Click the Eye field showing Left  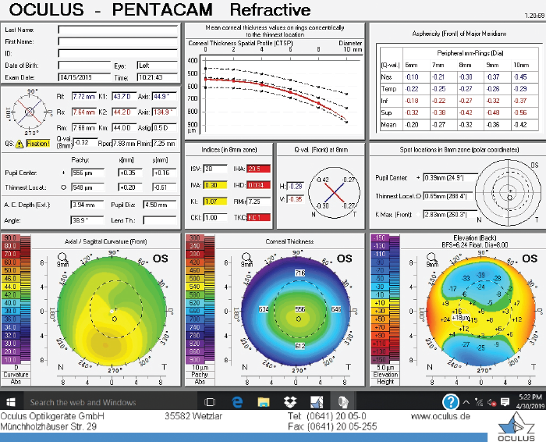[158, 66]
